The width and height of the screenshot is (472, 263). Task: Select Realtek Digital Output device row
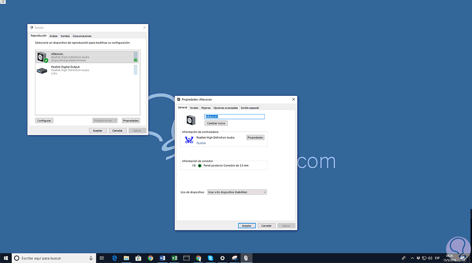pos(87,70)
